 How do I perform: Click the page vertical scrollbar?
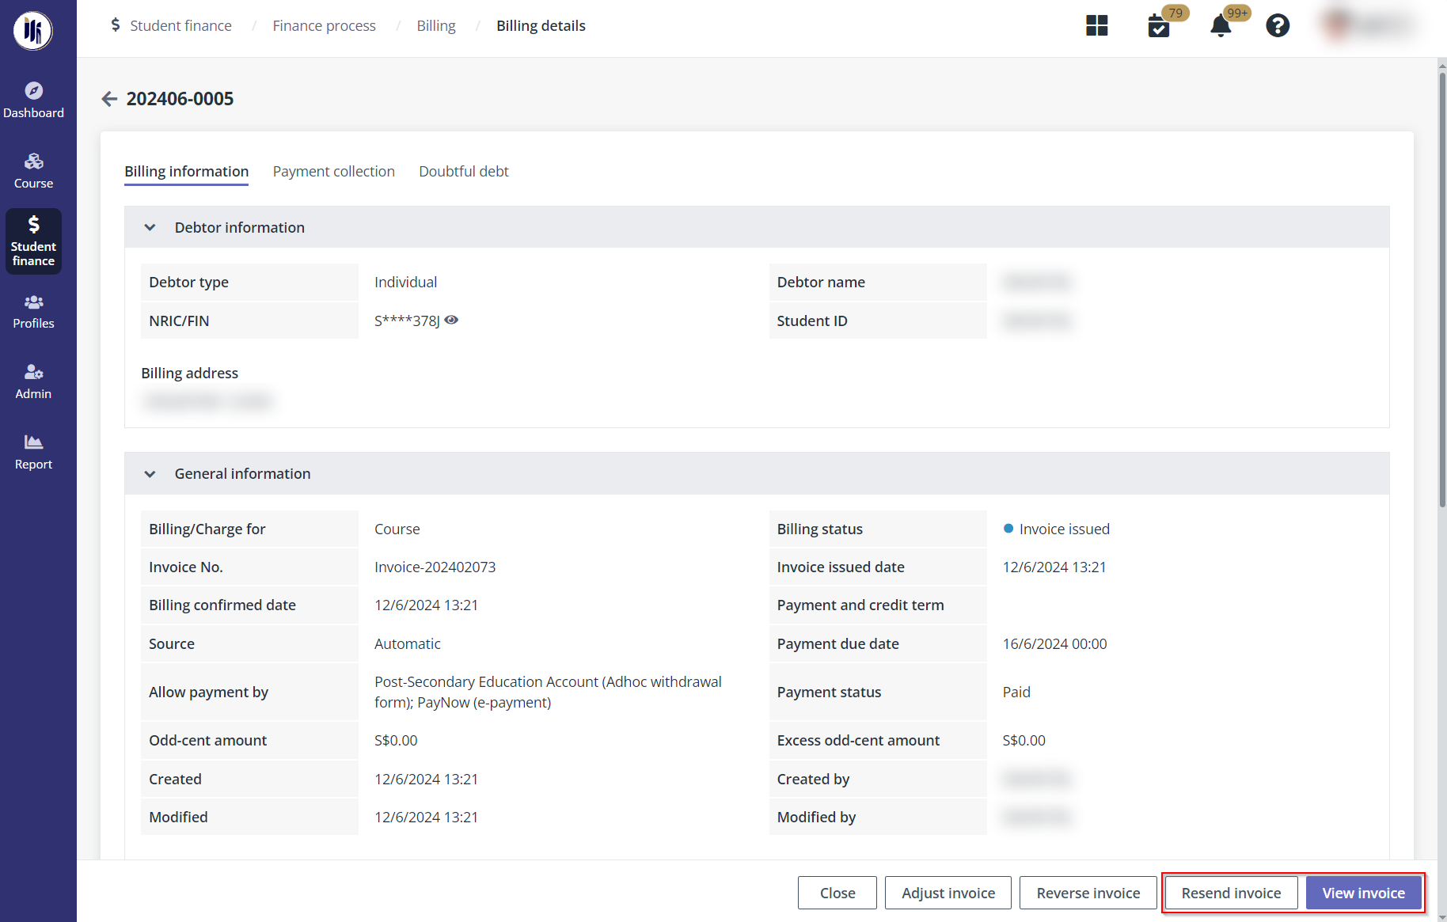[x=1442, y=289]
